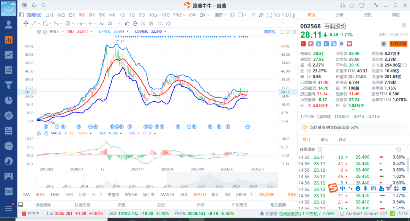The height and width of the screenshot is (221, 410).
Task: Take chart screenshot with camera icon
Action: [253, 15]
